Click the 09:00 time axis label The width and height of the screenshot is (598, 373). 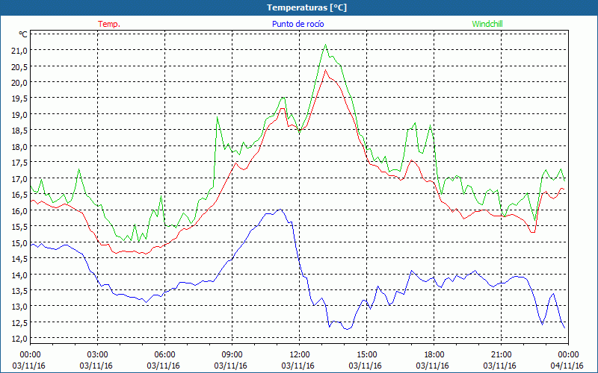232,355
